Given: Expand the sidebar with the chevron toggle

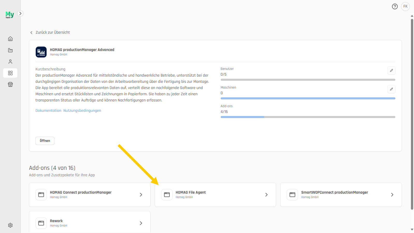Looking at the screenshot, I should pyautogui.click(x=20, y=13).
